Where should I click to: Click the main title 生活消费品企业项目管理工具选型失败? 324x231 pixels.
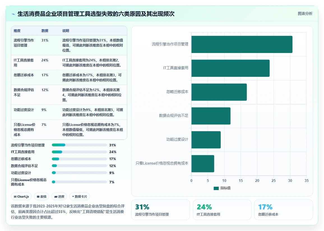pos(96,14)
